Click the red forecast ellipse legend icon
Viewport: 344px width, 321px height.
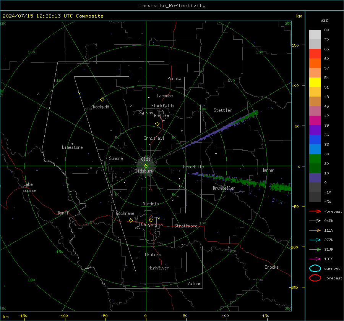[x=315, y=278]
